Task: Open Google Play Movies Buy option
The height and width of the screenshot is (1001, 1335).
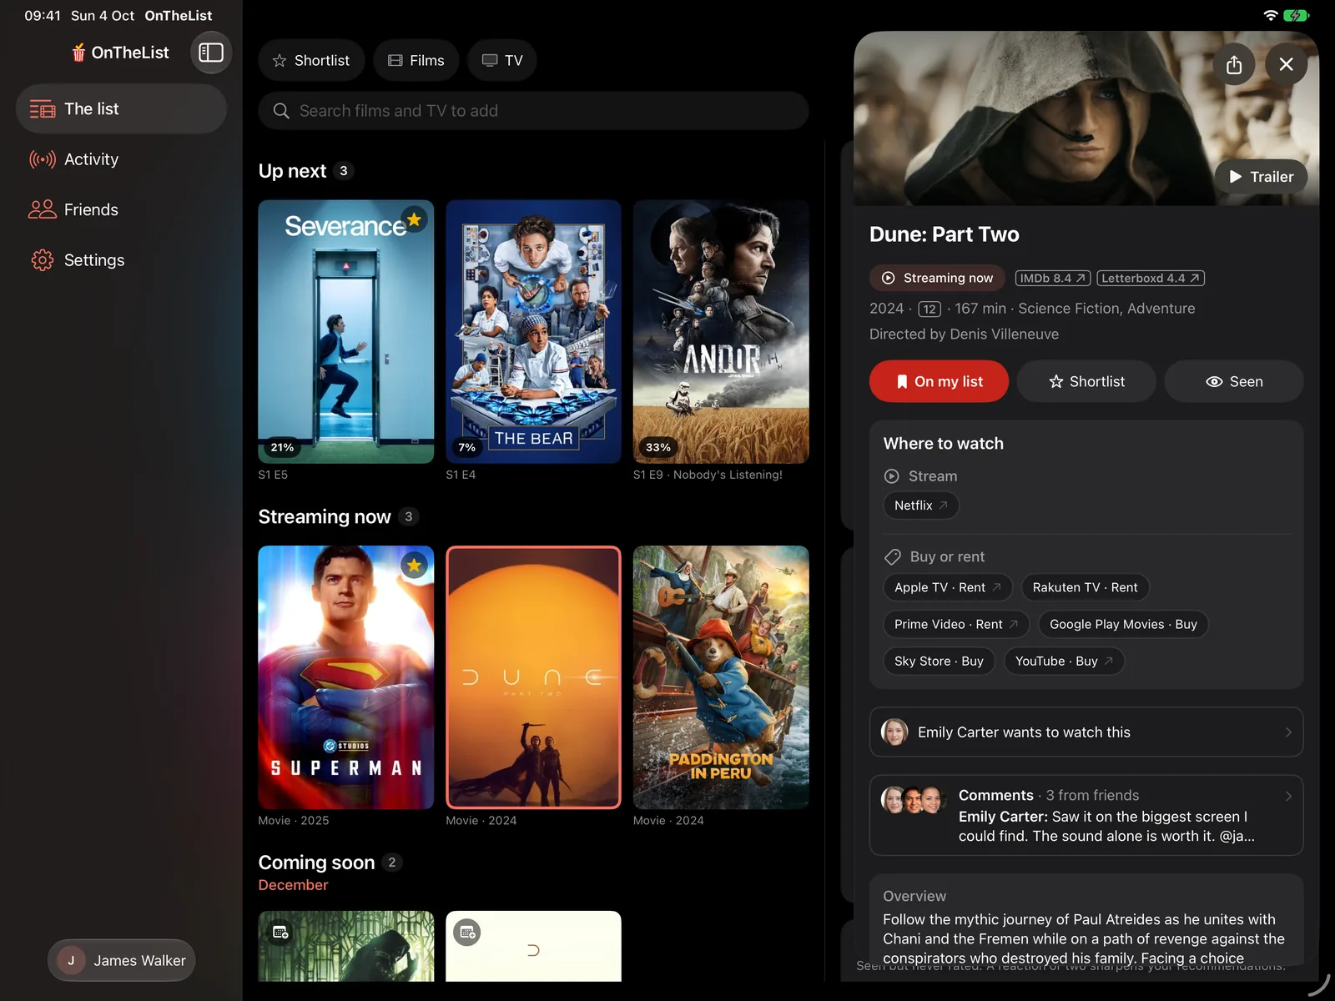Action: 1123,624
